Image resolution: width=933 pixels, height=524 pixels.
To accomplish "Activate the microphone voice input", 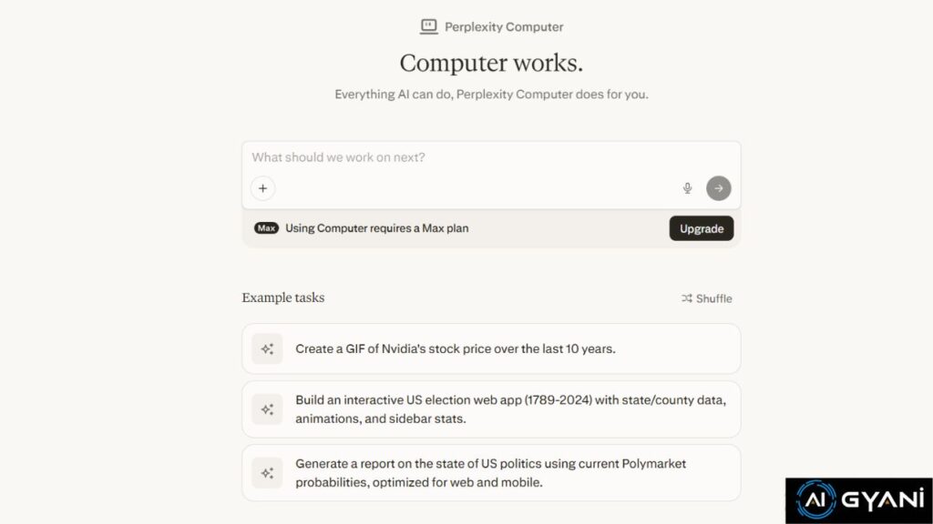I will click(687, 188).
